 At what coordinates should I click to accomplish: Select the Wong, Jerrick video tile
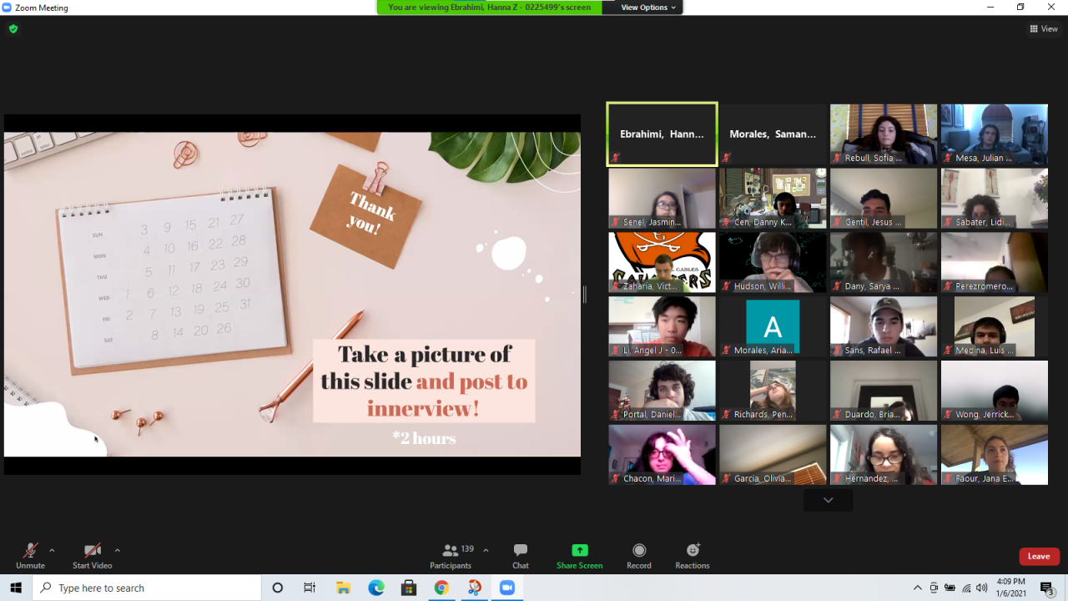click(x=995, y=391)
